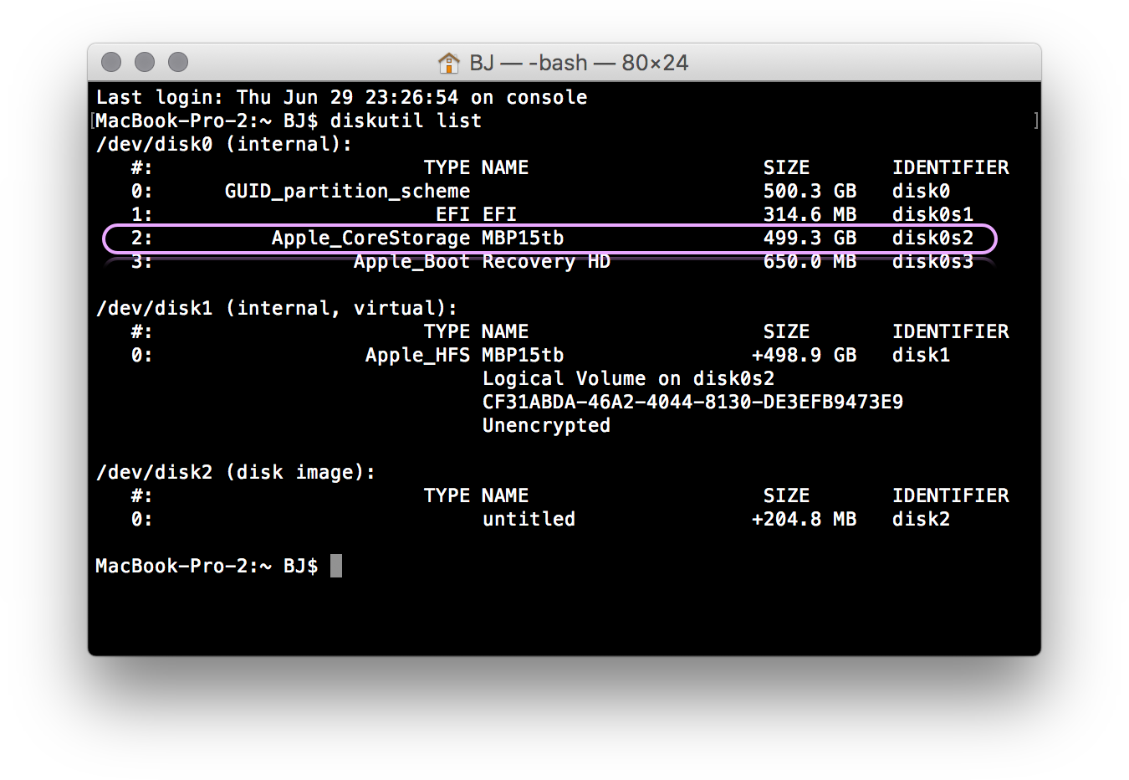Click the 'disk0s1' identifier
This screenshot has width=1129, height=780.
[932, 214]
